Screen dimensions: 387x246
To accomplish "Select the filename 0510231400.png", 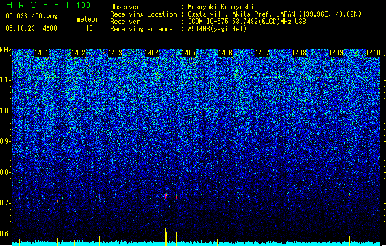I will tap(31, 16).
